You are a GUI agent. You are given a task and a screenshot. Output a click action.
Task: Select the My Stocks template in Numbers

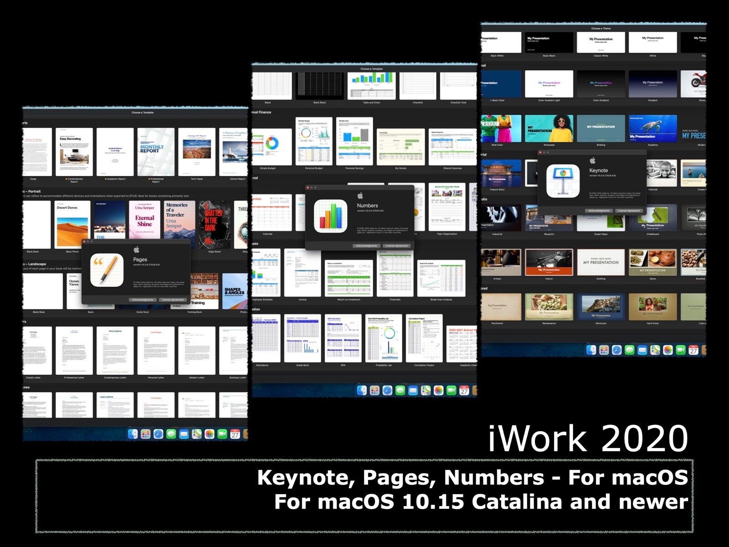click(x=400, y=147)
